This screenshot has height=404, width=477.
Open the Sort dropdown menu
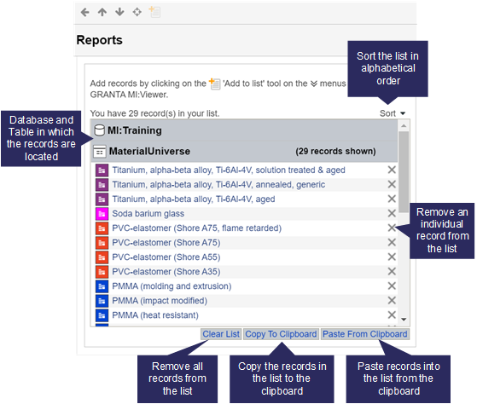coord(393,113)
